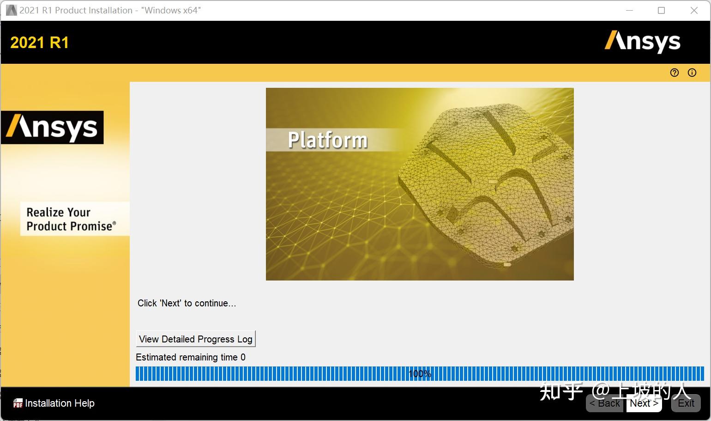Exit the product installation wizard
The image size is (711, 421).
(x=686, y=403)
